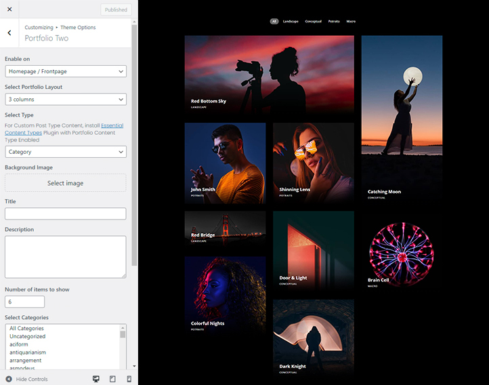Filter portfolio by Conceptual
This screenshot has height=385, width=489.
(x=314, y=22)
